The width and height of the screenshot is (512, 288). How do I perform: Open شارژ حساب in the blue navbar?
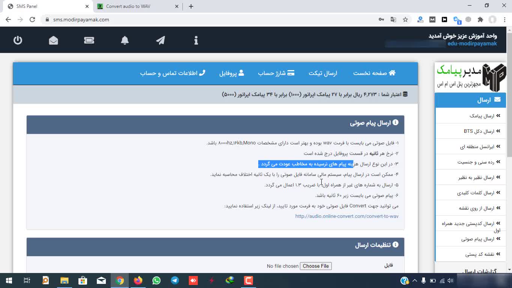click(x=276, y=73)
